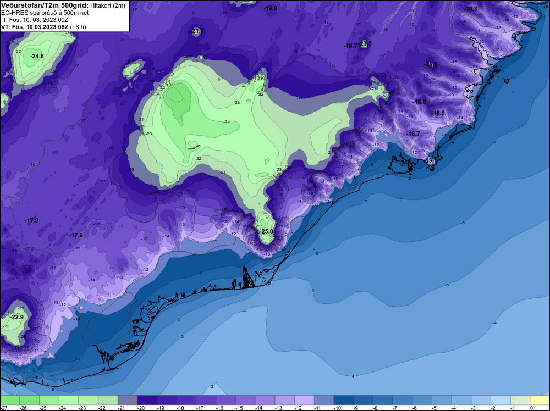The image size is (550, 411).
Task: Click the '(+6 h)' forecast offset text
Action: 78,27
